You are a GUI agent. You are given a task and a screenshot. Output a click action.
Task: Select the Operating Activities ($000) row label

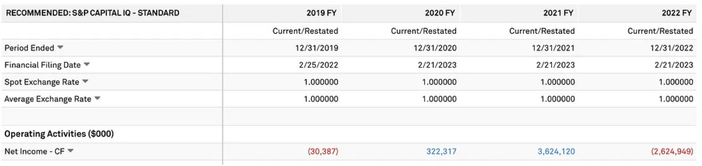(59, 134)
